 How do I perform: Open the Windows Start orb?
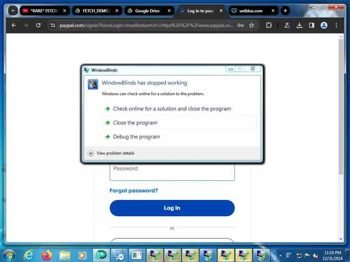pos(9,255)
